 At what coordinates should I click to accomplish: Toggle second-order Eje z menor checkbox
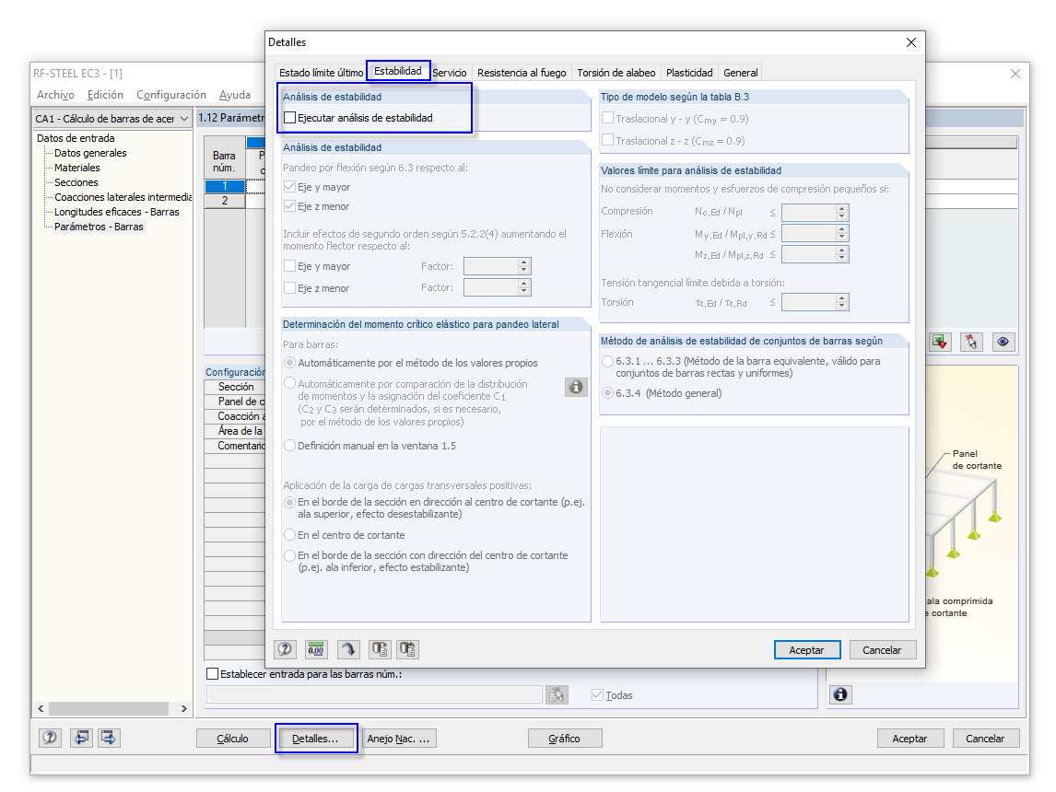289,288
